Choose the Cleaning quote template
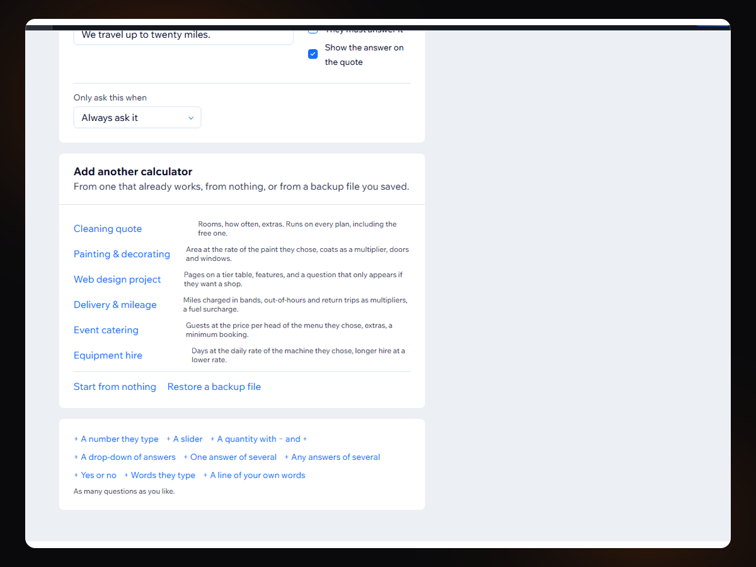Viewport: 756px width, 567px height. tap(108, 229)
